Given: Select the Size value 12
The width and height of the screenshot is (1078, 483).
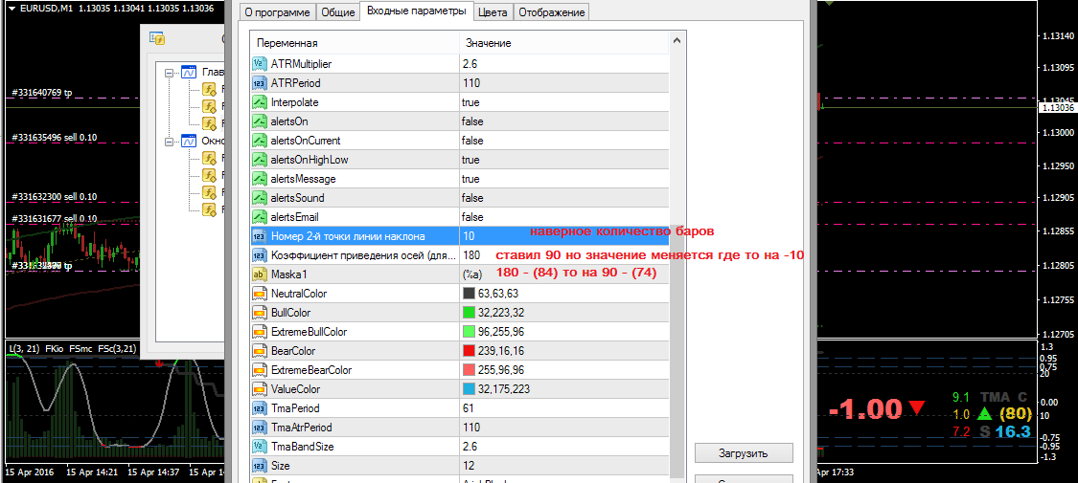Looking at the screenshot, I should (469, 466).
